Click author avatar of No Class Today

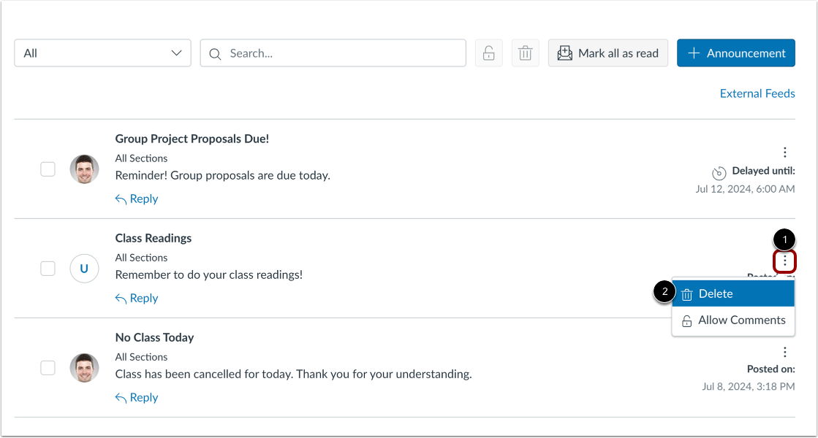point(84,368)
